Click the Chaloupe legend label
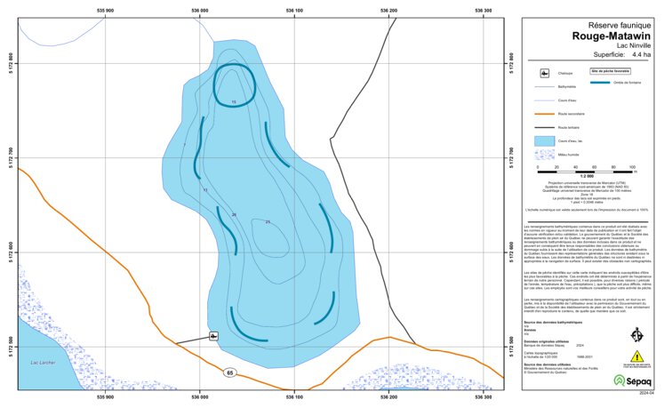672x408 pixels. tap(564, 73)
